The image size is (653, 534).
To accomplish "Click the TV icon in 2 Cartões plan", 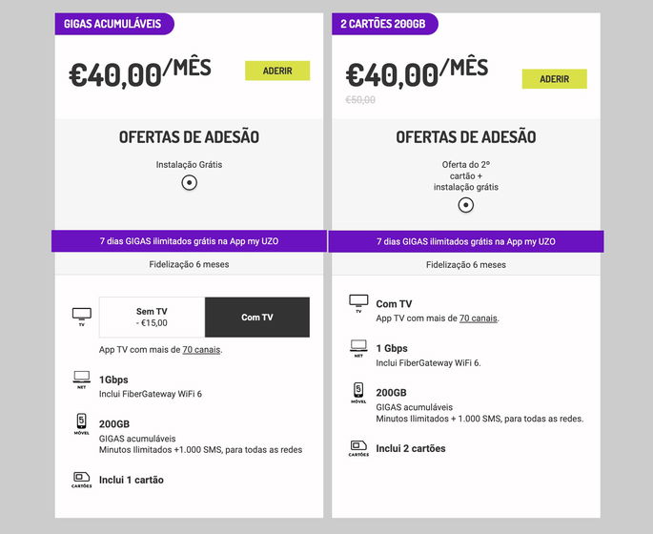I will point(358,303).
